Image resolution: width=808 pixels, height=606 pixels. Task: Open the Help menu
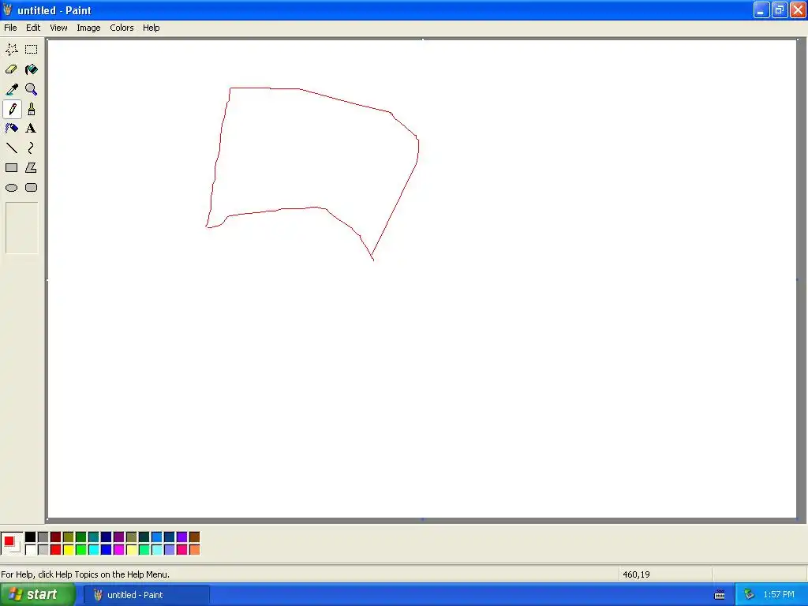point(151,28)
